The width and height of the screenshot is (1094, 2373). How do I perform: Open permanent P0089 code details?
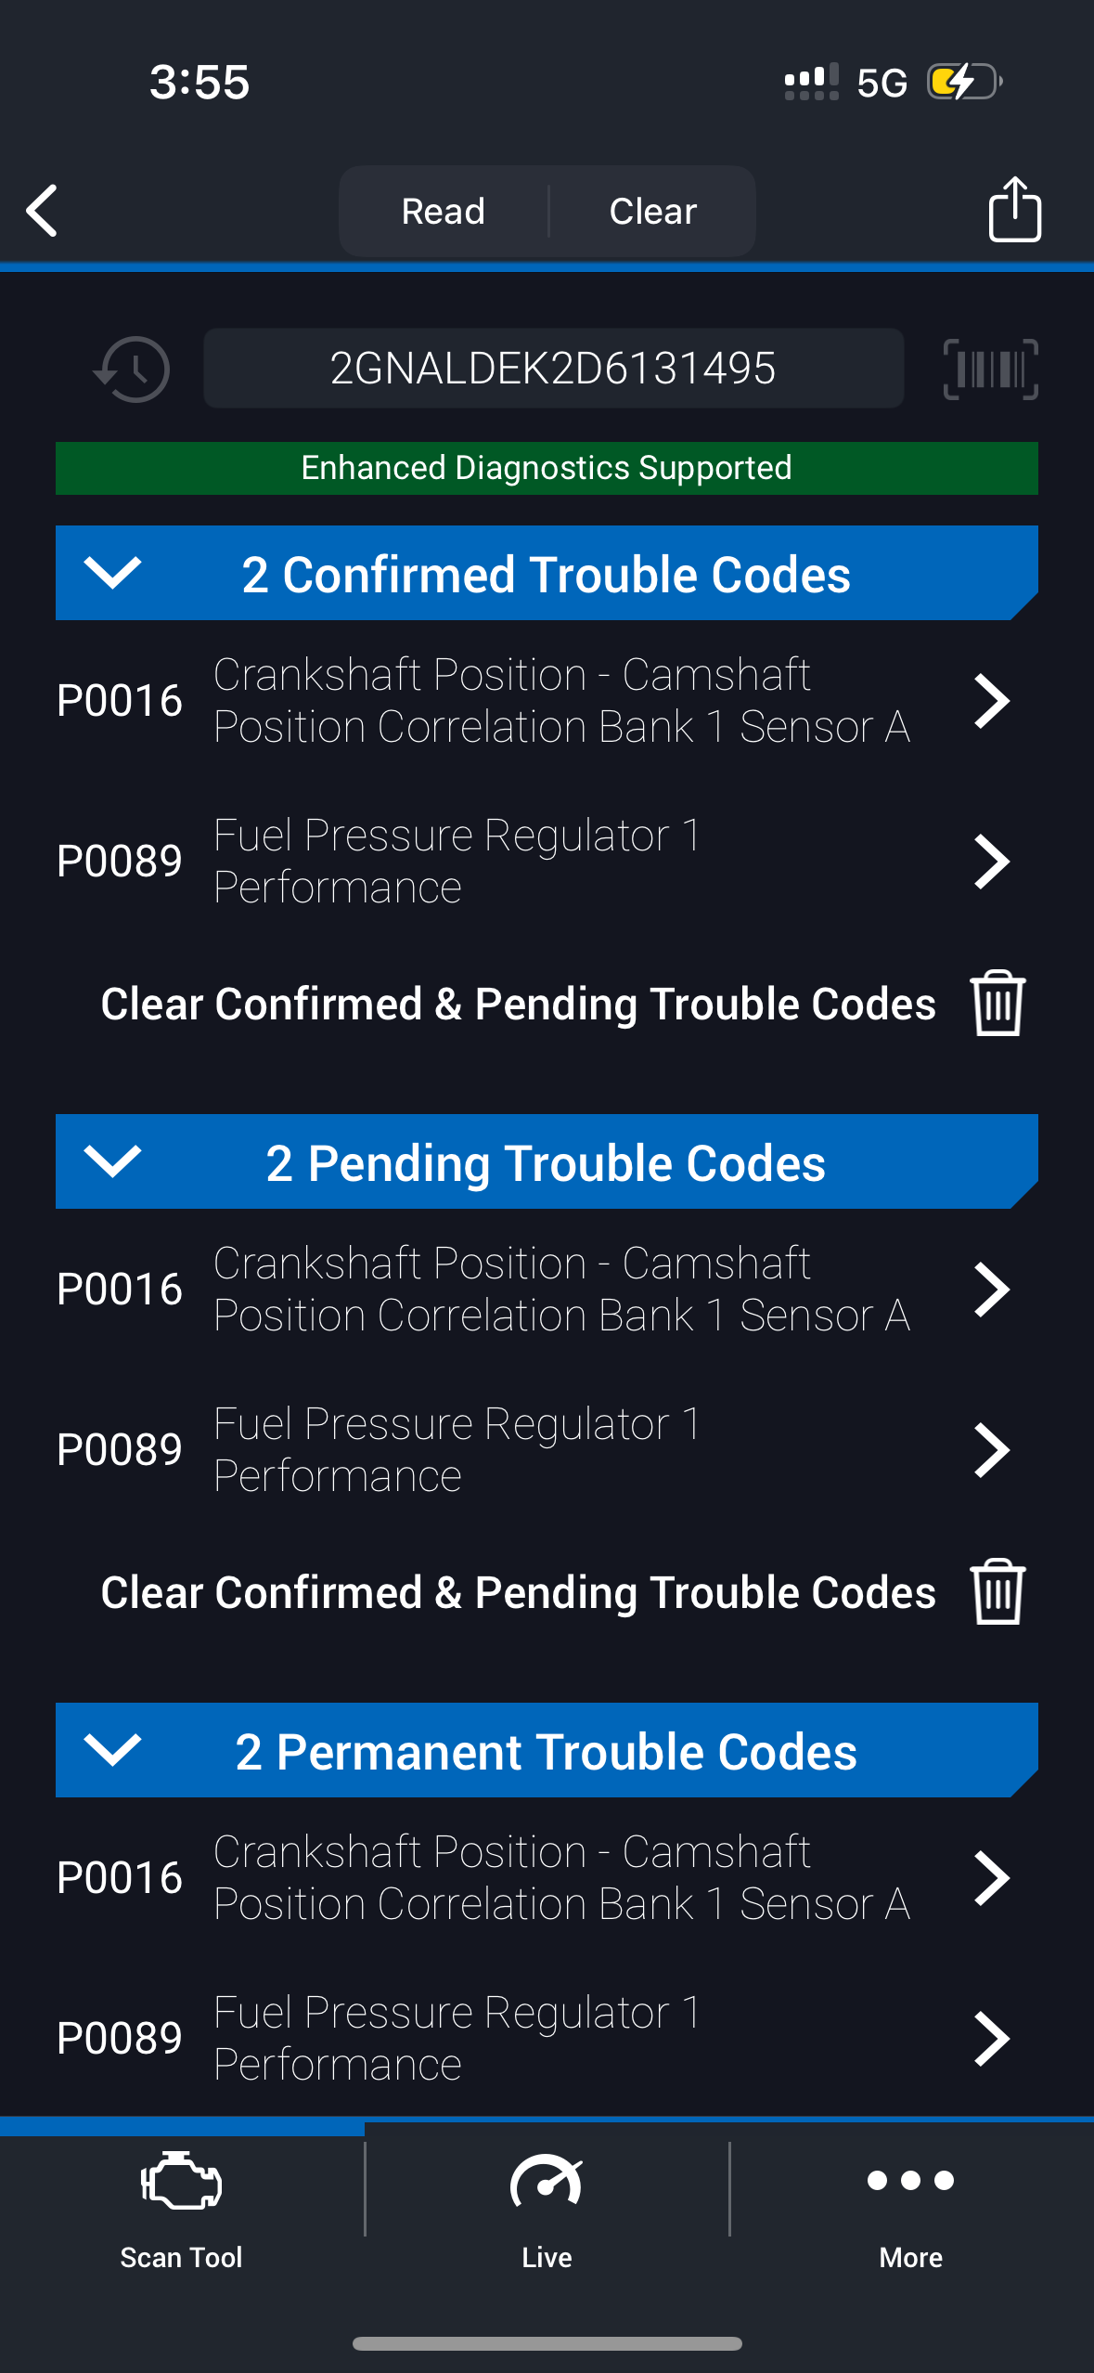(991, 2039)
